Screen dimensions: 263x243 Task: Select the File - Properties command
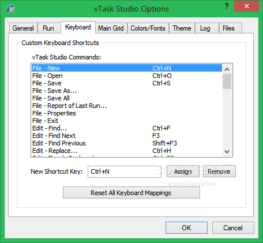(x=127, y=113)
